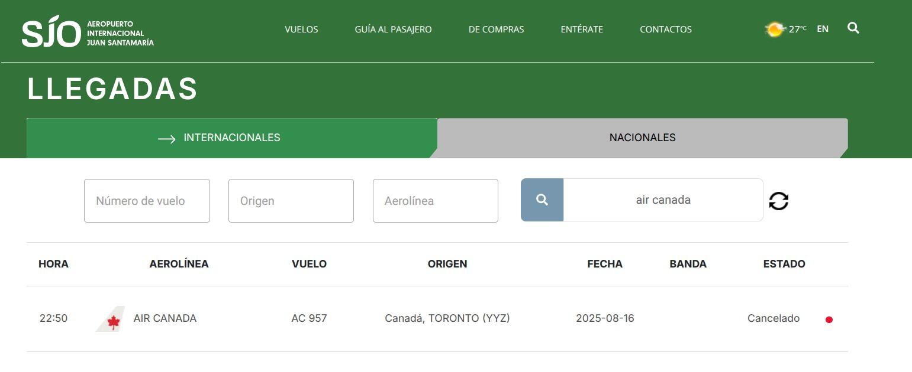Open the VUELOS menu
This screenshot has height=372, width=912.
click(x=301, y=29)
